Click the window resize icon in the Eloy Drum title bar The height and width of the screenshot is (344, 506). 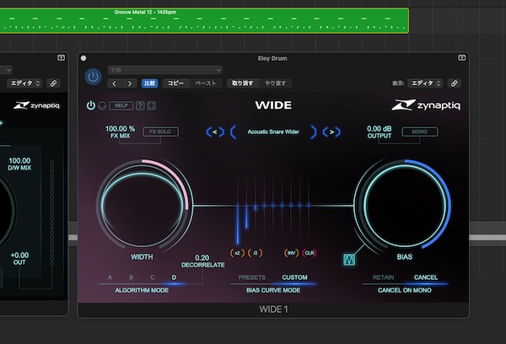point(462,58)
